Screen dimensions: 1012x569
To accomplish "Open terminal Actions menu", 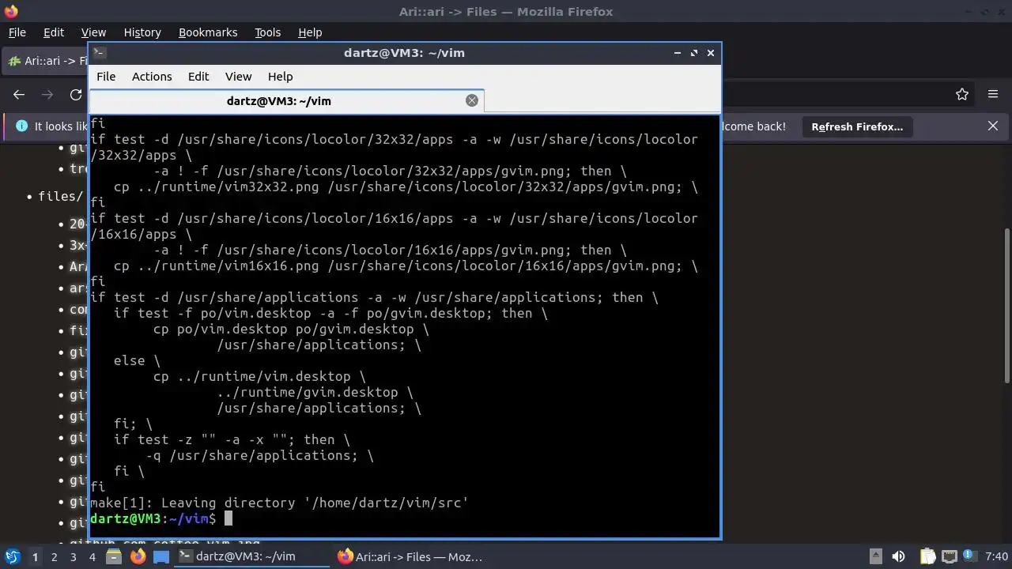I will (152, 77).
